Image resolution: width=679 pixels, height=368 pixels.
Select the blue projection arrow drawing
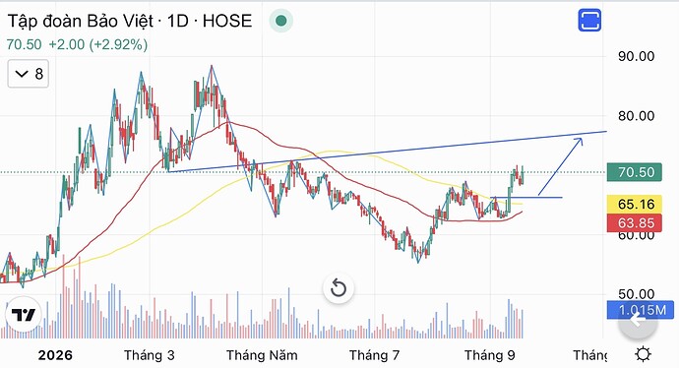[x=561, y=166]
